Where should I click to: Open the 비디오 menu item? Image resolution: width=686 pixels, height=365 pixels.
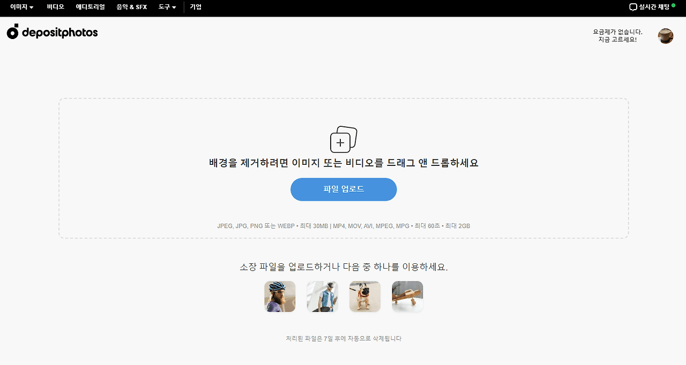tap(55, 7)
